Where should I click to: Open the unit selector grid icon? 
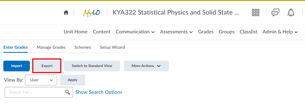(256, 12)
